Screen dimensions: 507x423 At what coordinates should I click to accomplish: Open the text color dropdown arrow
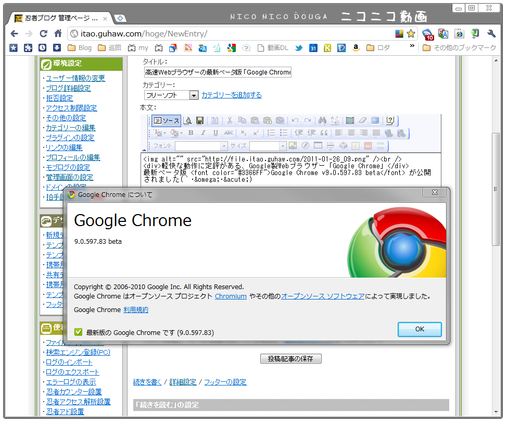click(x=165, y=133)
